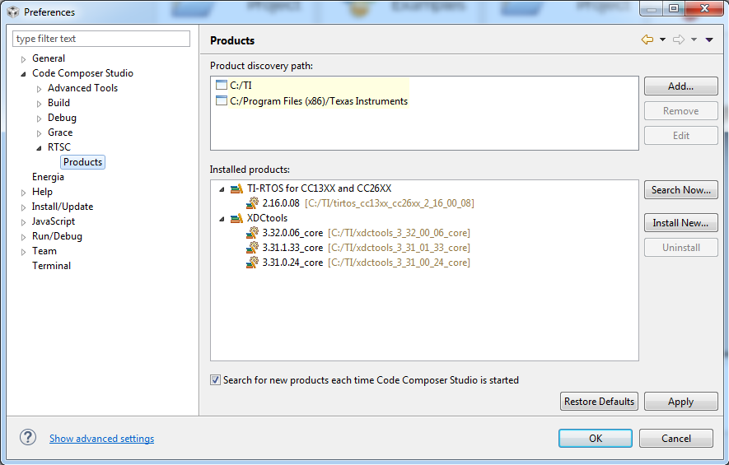This screenshot has height=465, width=729.
Task: Click the 2.16.0.08 version gear icon
Action: pyautogui.click(x=252, y=203)
